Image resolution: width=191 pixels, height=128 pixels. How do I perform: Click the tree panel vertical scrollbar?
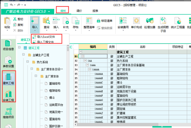coord(68,49)
